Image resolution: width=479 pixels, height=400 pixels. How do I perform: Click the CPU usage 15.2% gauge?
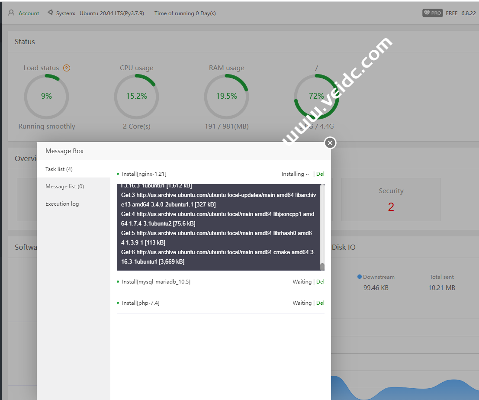(136, 96)
